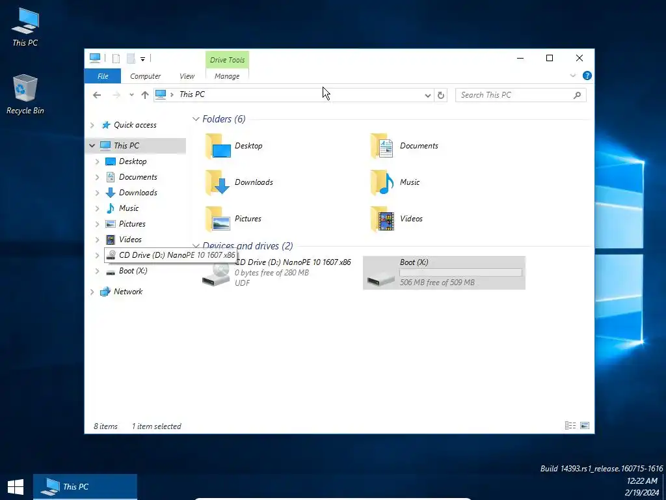
Task: Click the Back navigation arrow
Action: (97, 95)
